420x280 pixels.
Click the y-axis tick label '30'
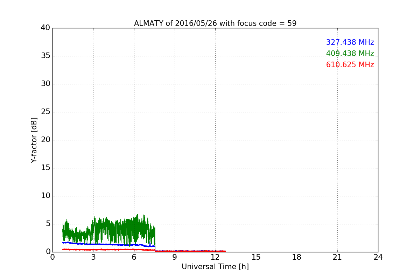click(x=45, y=84)
